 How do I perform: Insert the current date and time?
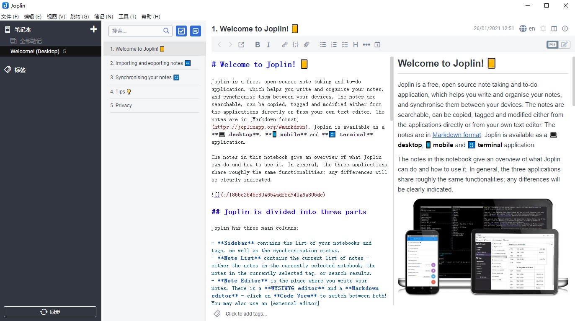[x=377, y=45]
